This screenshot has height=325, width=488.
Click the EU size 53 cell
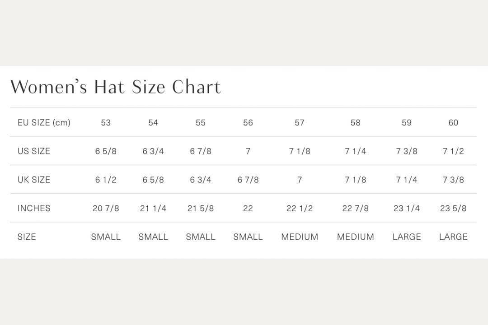click(106, 122)
